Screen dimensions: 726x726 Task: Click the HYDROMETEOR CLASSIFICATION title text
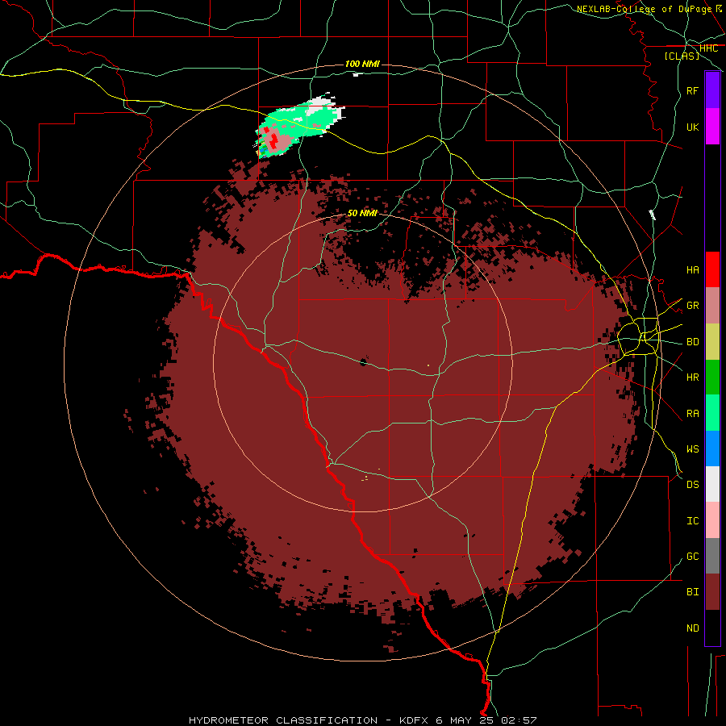[283, 720]
